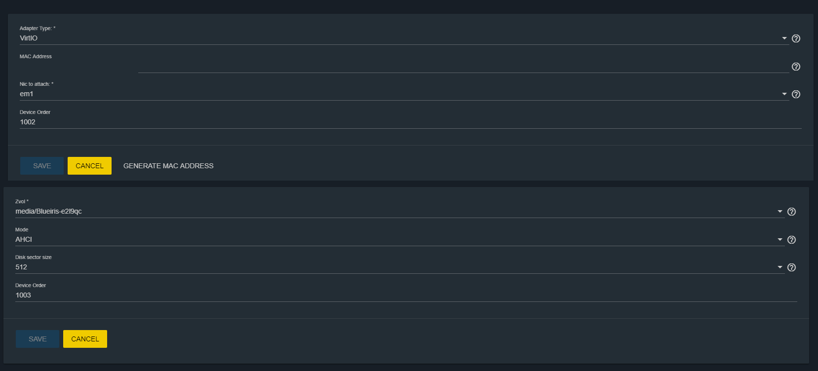
Task: Click the Device Order field showing 1002
Action: point(410,122)
